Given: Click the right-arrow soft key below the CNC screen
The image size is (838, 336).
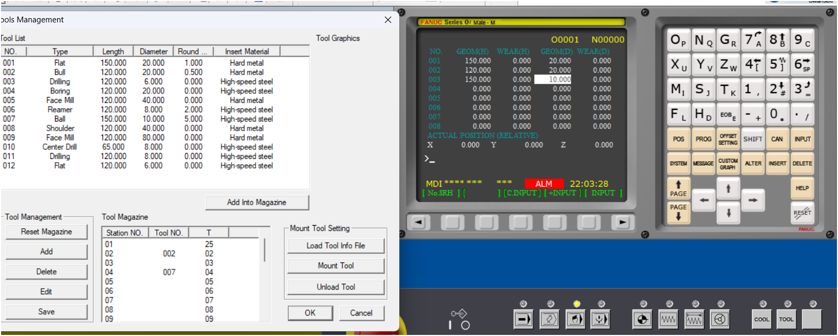Looking at the screenshot, I should pyautogui.click(x=622, y=222).
